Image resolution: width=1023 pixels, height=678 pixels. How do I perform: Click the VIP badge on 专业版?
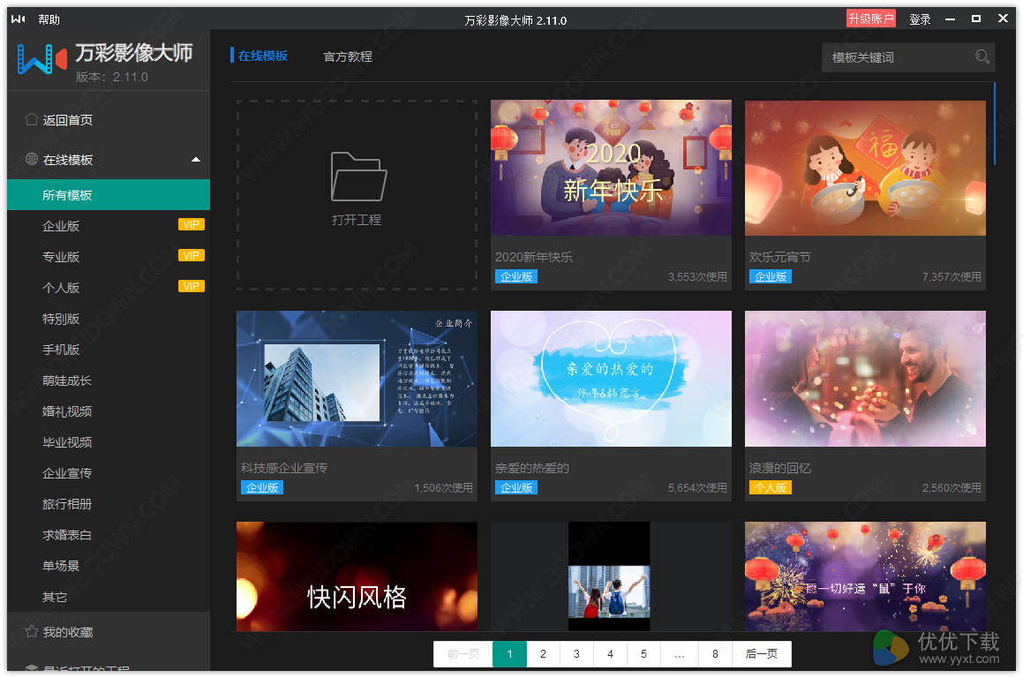[192, 256]
